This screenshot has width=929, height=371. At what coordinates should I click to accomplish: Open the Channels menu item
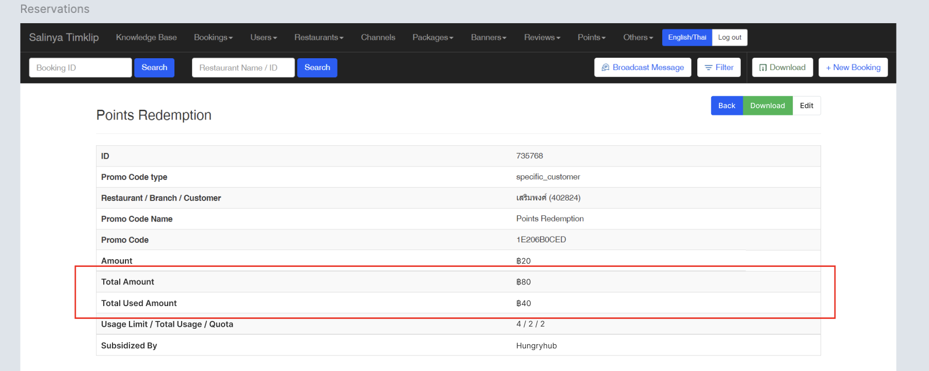(x=378, y=38)
